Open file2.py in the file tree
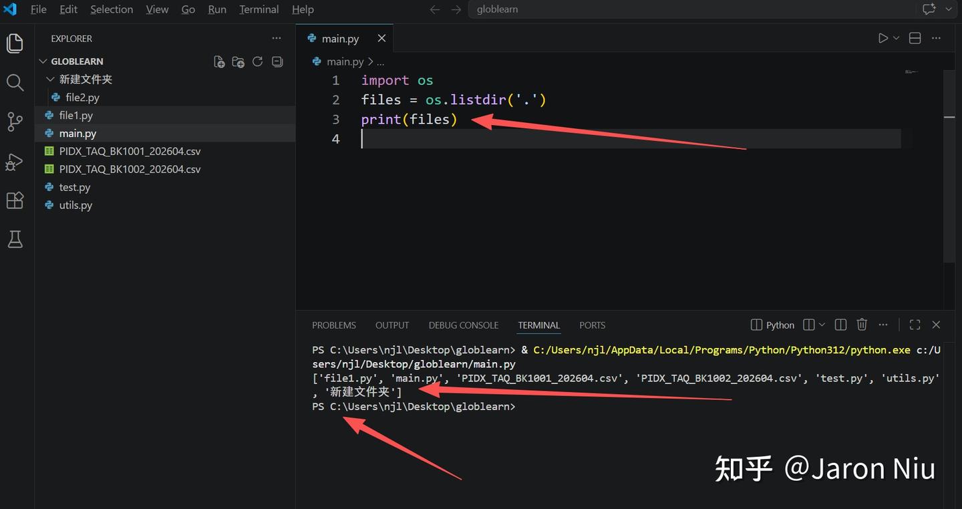Viewport: 962px width, 509px height. pos(165,98)
